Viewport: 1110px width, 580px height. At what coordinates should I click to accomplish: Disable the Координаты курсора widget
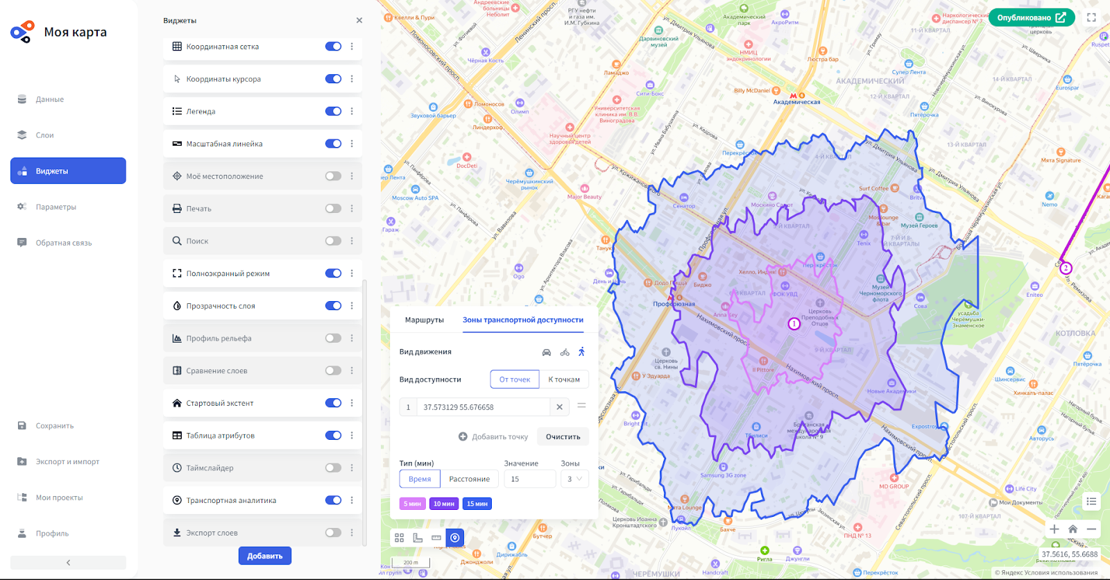tap(333, 79)
